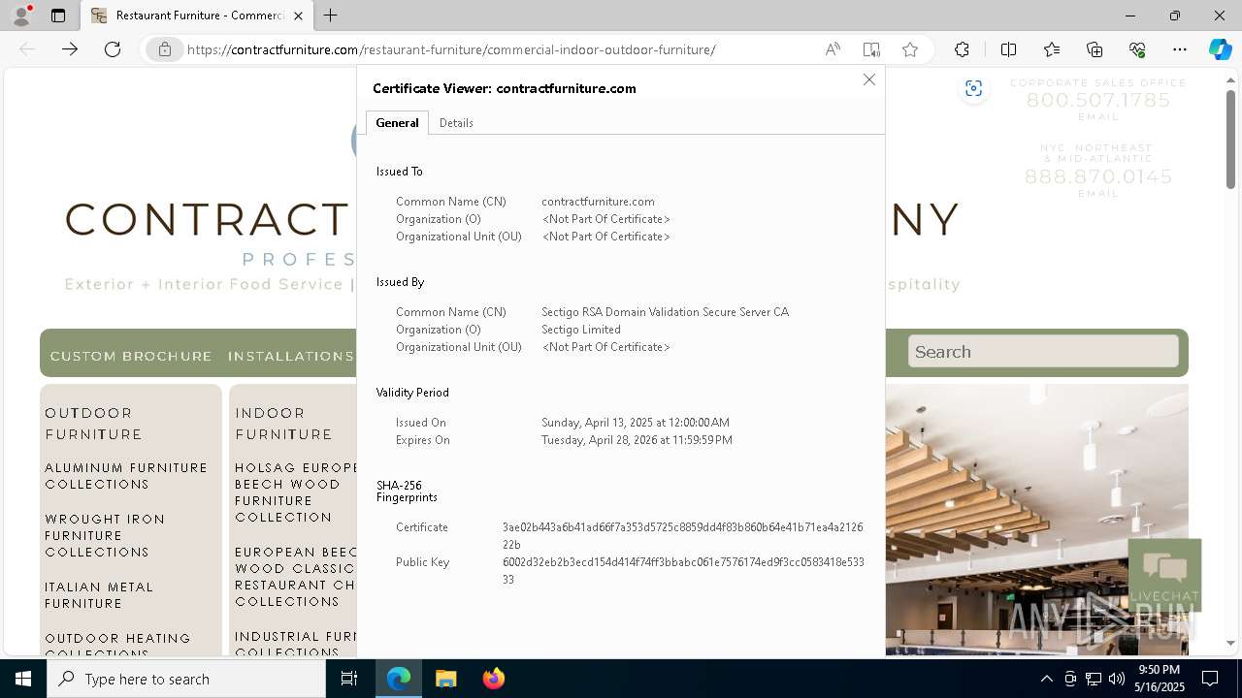The image size is (1242, 698).
Task: Enter Immersive Reader icon
Action: (871, 49)
